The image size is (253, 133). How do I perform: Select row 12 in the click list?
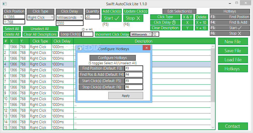coord(107,110)
